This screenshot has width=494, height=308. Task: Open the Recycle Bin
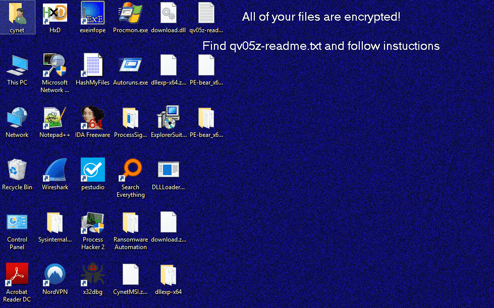(17, 170)
